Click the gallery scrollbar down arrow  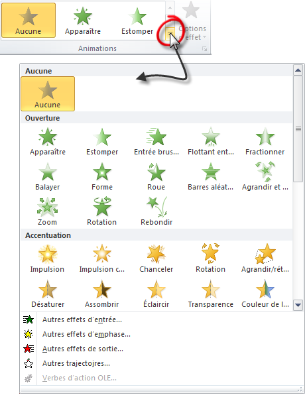click(298, 304)
